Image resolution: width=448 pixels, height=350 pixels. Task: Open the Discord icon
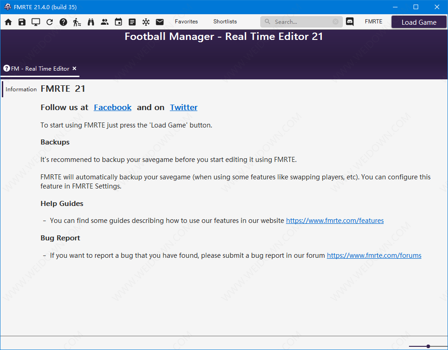tap(350, 22)
